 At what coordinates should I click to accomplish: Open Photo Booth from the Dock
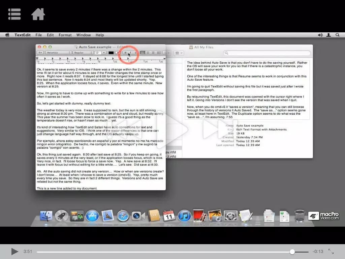pyautogui.click(x=199, y=216)
